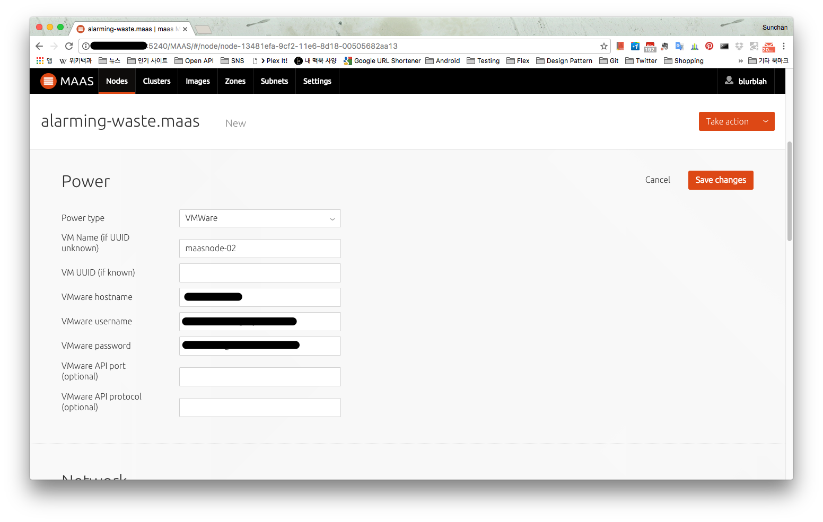Click the page vertical scrollbar thumb

point(790,191)
